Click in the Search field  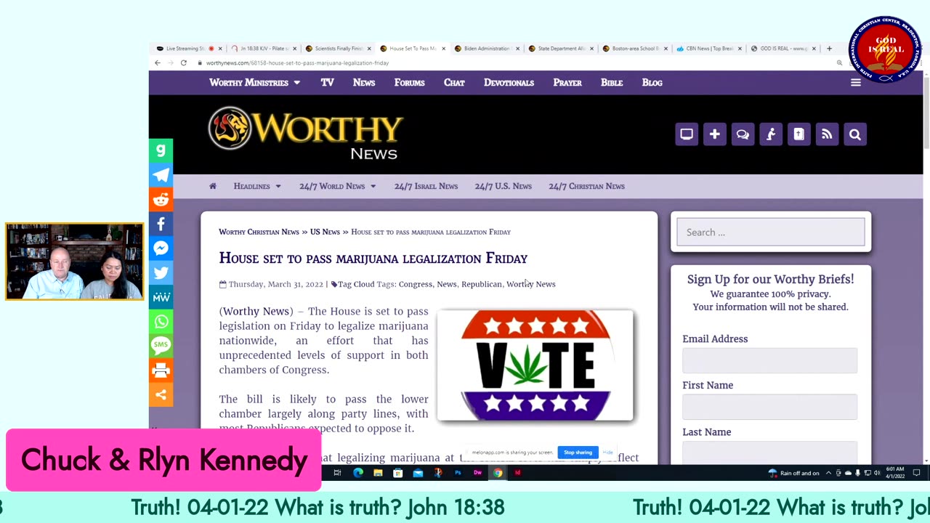click(x=771, y=232)
